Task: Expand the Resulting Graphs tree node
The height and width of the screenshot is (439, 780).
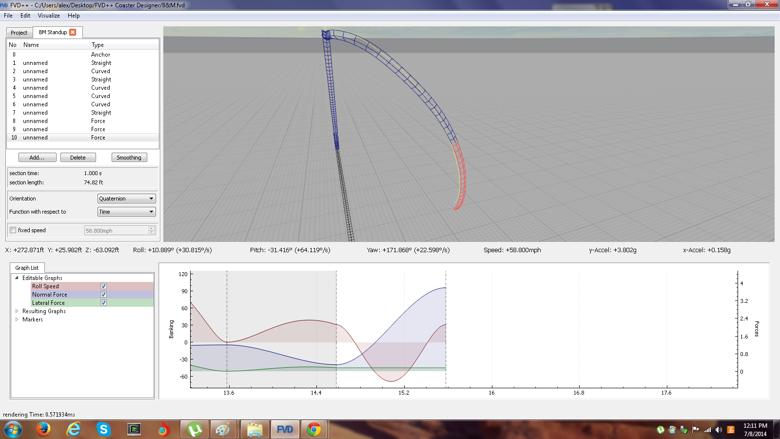Action: pyautogui.click(x=17, y=311)
